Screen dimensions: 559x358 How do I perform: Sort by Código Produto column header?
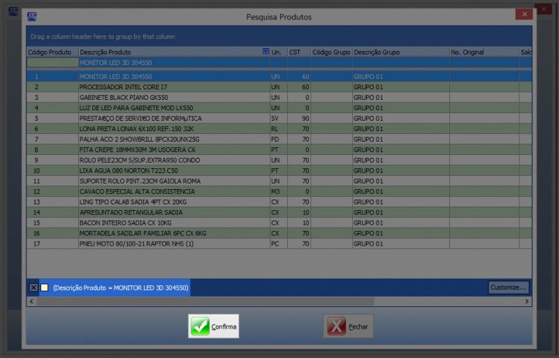52,52
